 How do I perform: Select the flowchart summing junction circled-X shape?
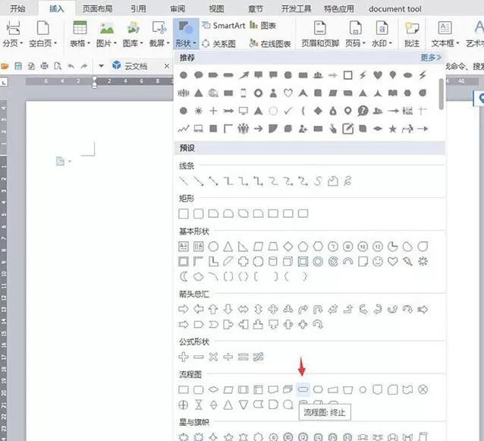(423, 389)
